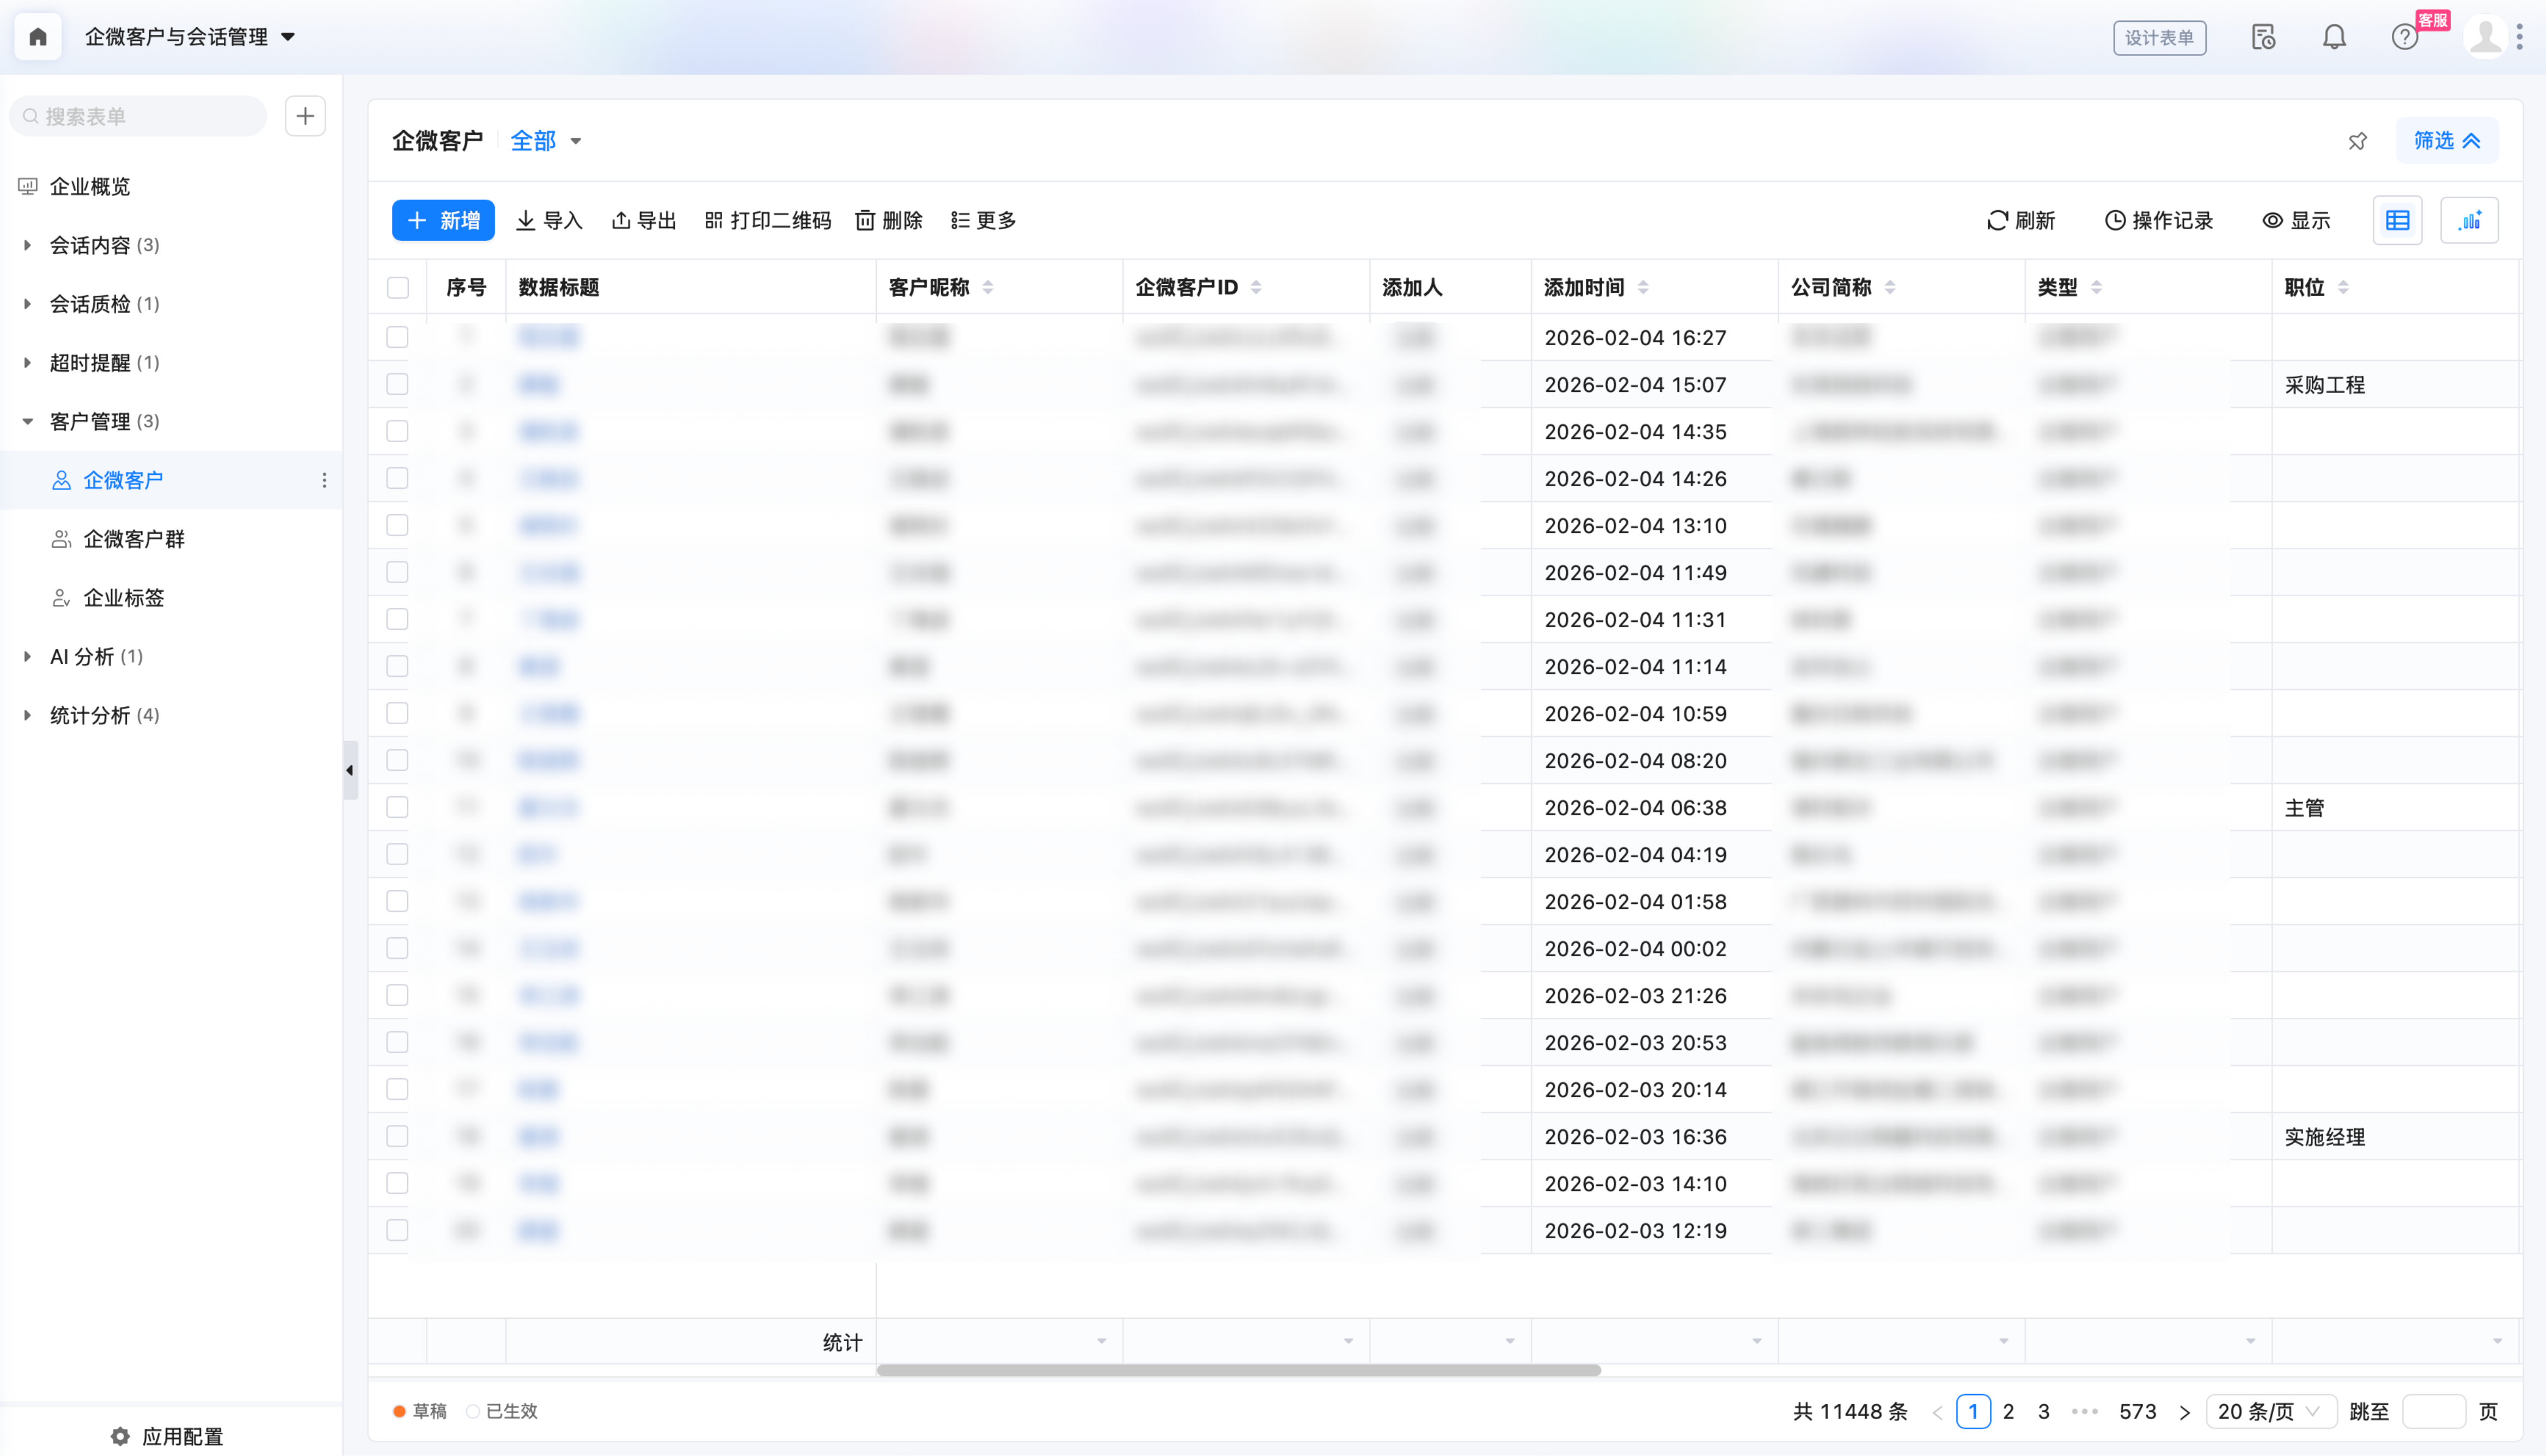Viewport: 2546px width, 1456px height.
Task: Open the 企微客户群 menu item
Action: tap(134, 539)
